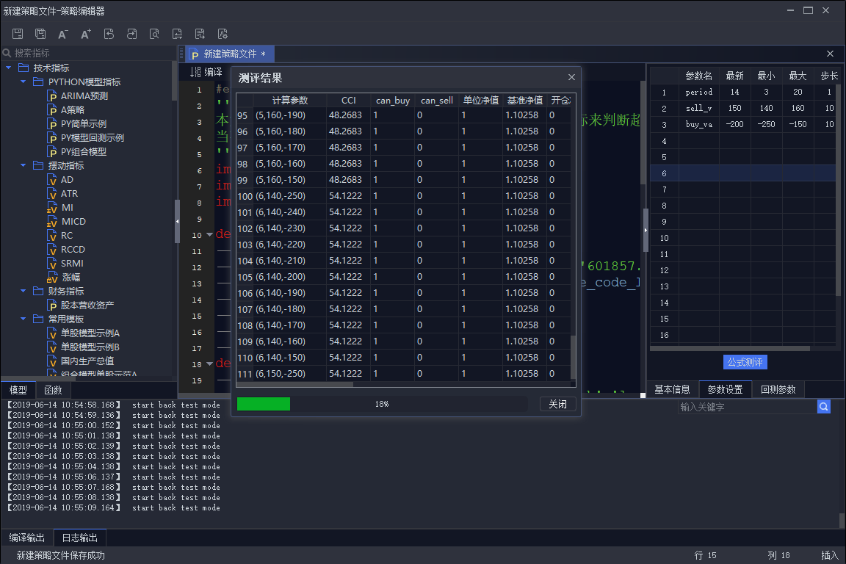This screenshot has height=564, width=846.
Task: Click the green test progress bar
Action: point(264,404)
